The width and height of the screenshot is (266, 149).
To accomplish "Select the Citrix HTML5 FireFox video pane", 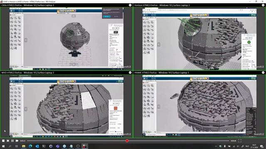I will 66,38.
